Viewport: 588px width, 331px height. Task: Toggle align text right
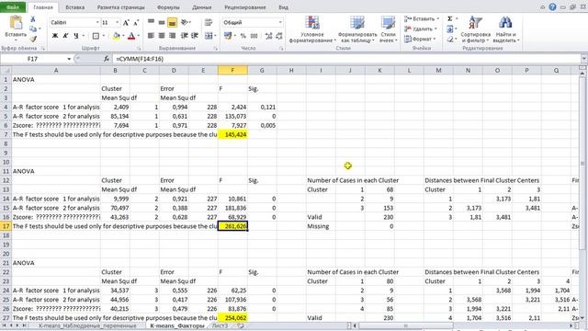tap(172, 36)
